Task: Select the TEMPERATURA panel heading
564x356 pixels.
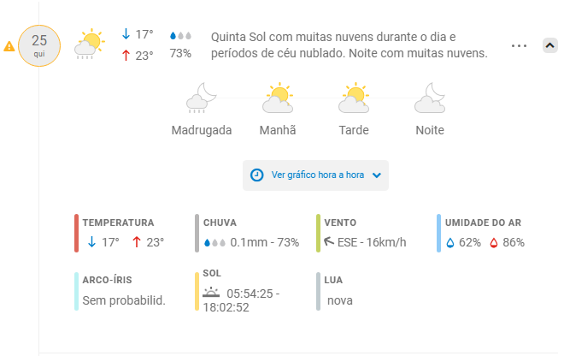Action: (118, 222)
